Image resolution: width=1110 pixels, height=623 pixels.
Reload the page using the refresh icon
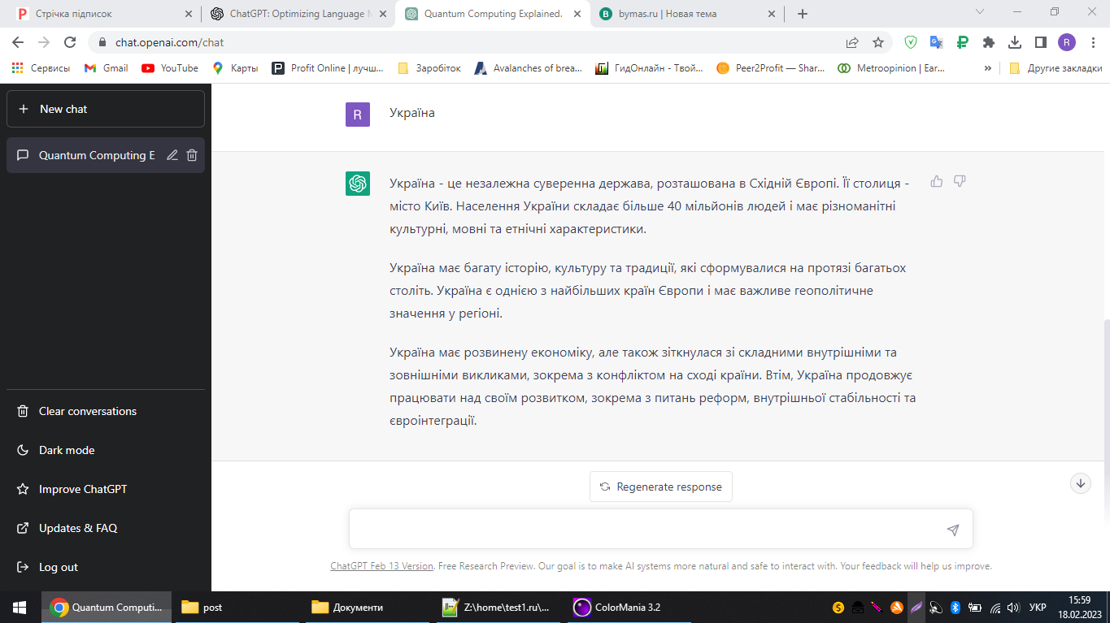click(70, 42)
